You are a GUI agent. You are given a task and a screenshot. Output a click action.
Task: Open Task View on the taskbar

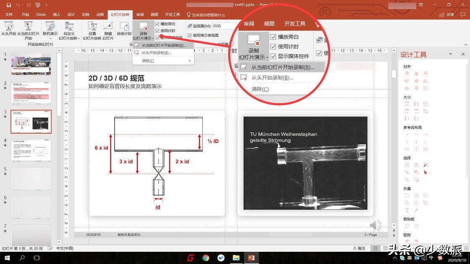click(x=37, y=258)
